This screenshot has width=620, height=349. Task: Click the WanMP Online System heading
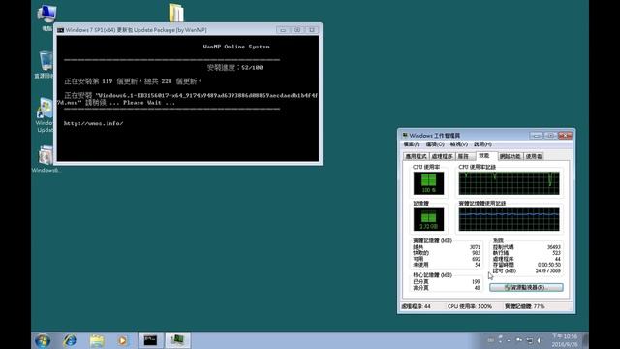pos(236,47)
